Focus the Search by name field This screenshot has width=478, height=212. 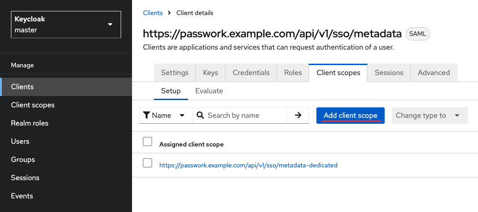[246, 116]
